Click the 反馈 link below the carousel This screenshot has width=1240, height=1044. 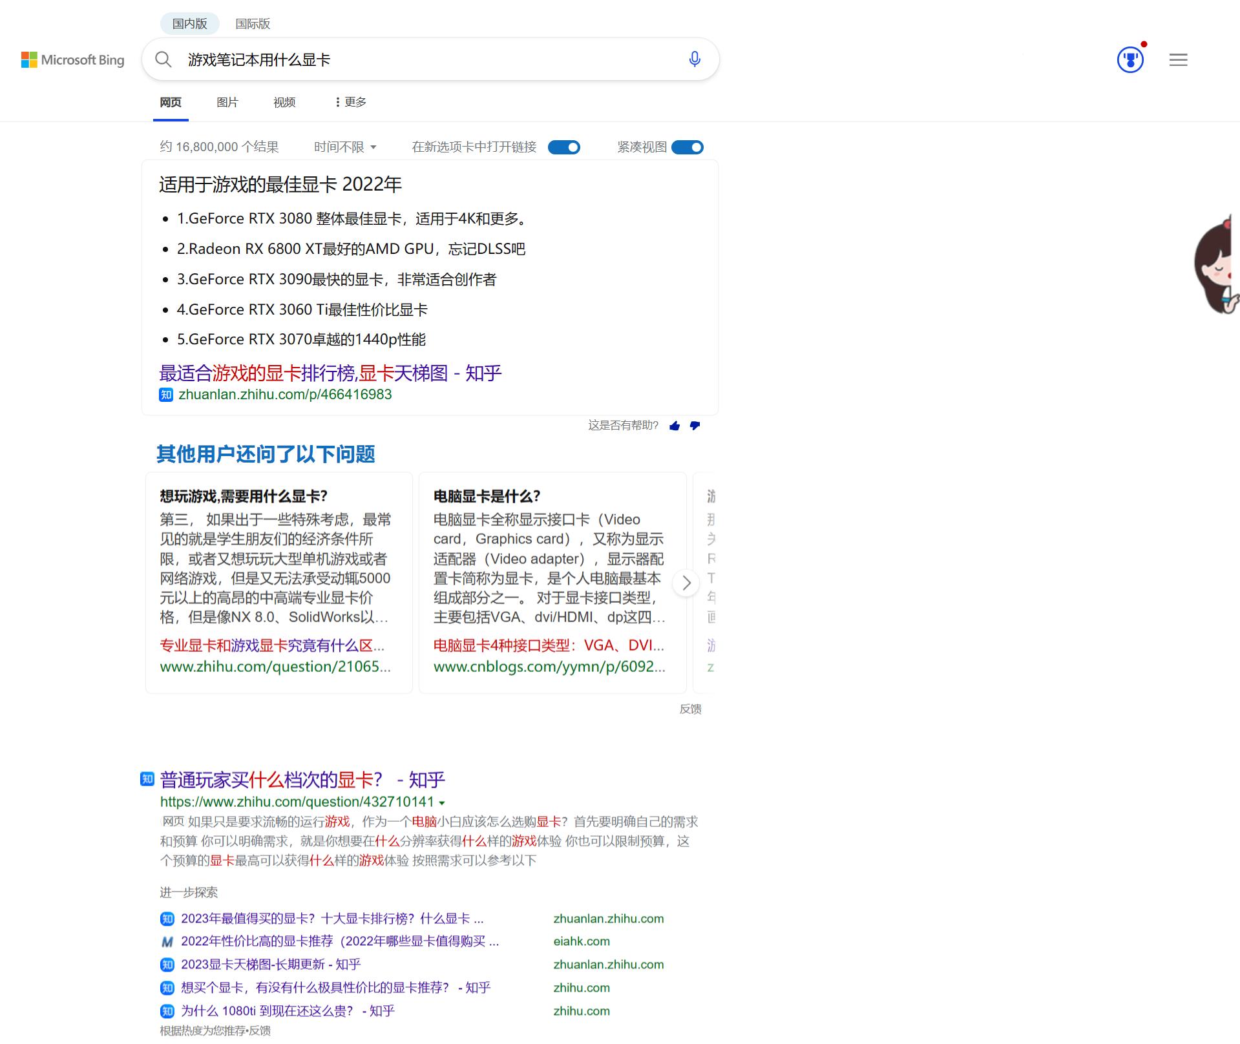coord(690,709)
